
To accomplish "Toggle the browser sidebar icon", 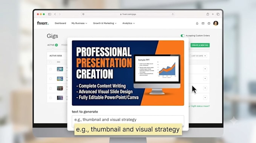I will coord(50,14).
